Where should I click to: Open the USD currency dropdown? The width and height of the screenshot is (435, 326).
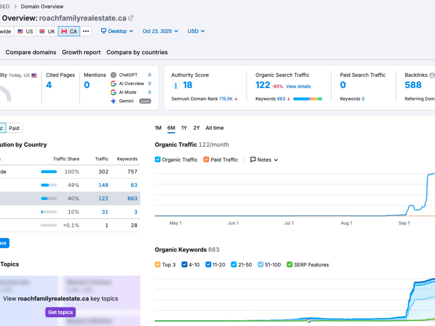196,31
